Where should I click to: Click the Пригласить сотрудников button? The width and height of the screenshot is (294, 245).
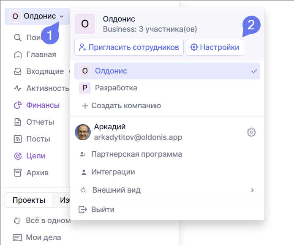click(129, 47)
